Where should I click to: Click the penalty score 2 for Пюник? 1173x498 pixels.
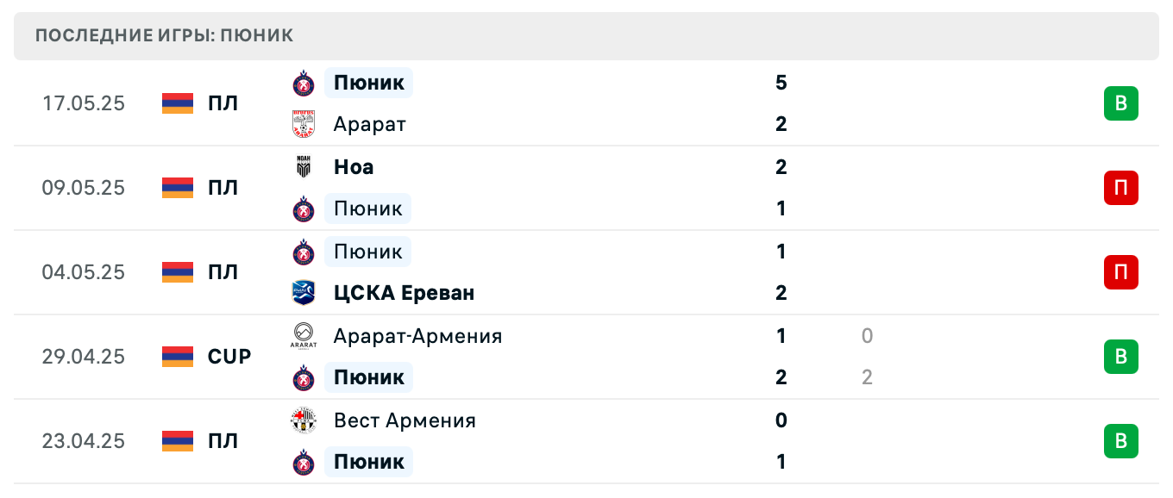tap(867, 377)
